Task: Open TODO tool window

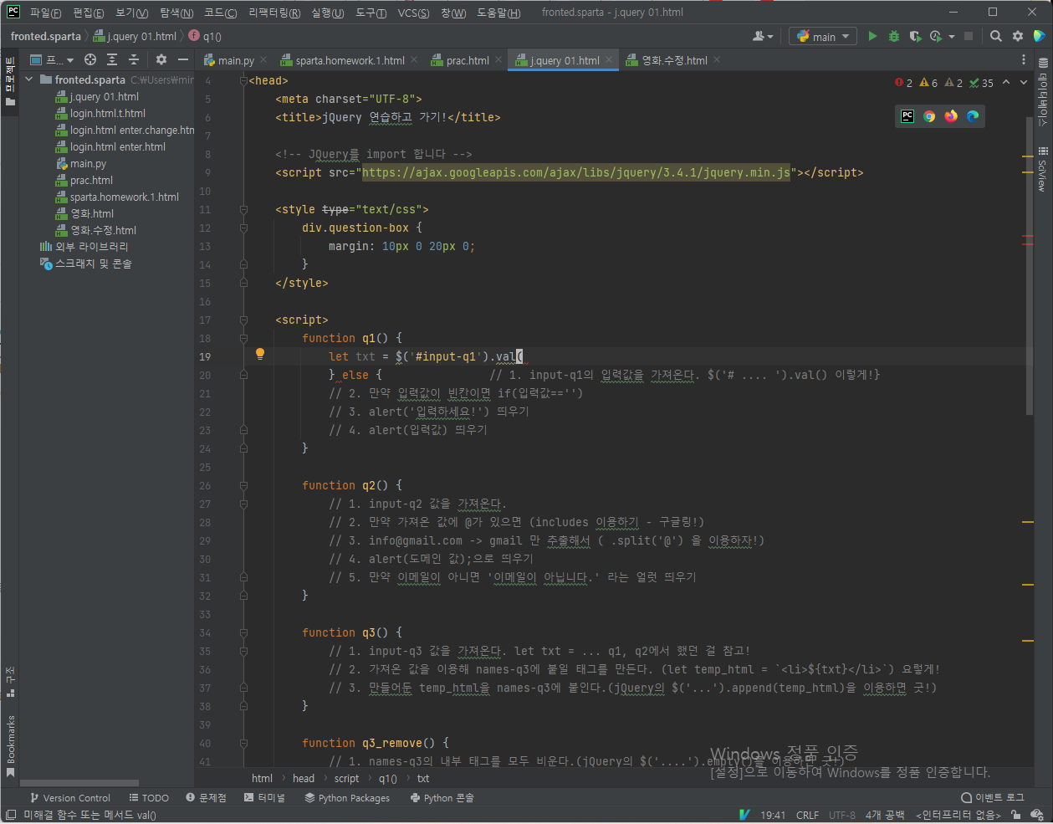Action: tap(149, 797)
